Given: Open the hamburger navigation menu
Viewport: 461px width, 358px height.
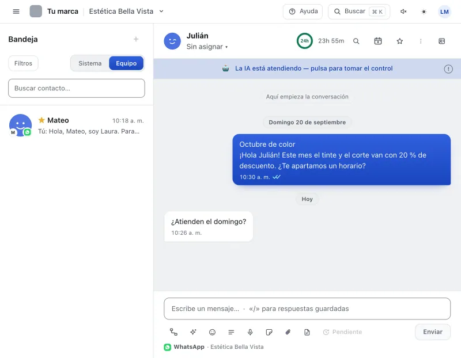Looking at the screenshot, I should (x=16, y=12).
